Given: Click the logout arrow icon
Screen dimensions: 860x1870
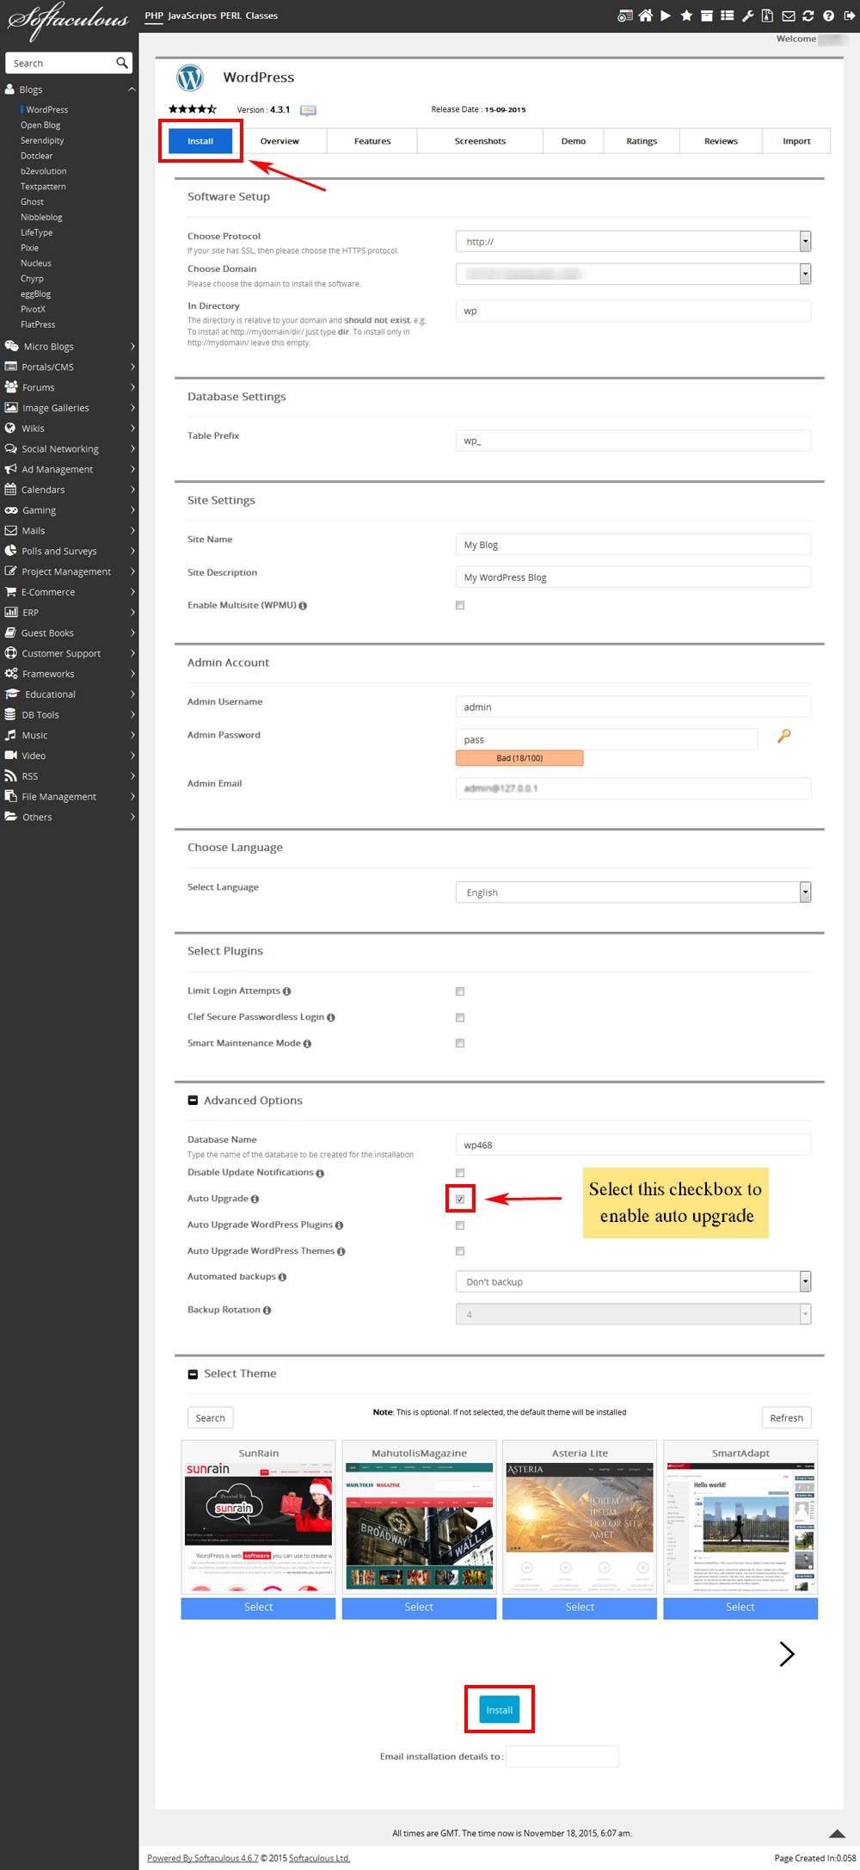Looking at the screenshot, I should click(x=848, y=15).
